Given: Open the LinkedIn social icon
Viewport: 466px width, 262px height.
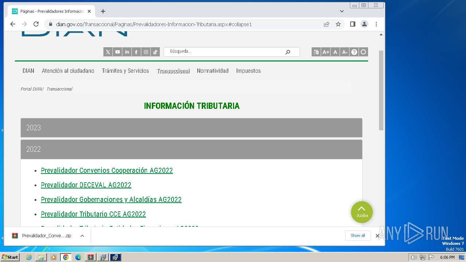Looking at the screenshot, I should 127,52.
